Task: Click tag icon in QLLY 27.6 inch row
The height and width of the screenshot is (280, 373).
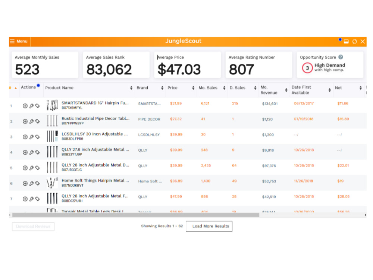Action: (38, 152)
